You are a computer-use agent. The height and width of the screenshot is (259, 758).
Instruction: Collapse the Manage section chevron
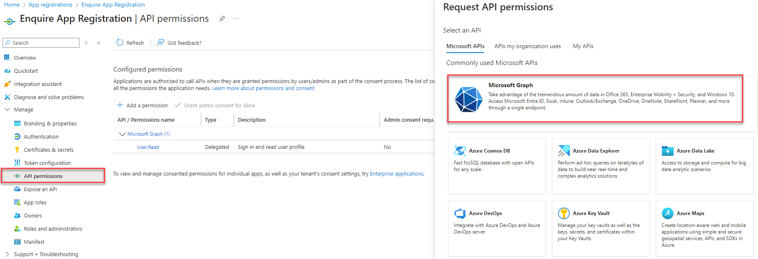(7, 109)
